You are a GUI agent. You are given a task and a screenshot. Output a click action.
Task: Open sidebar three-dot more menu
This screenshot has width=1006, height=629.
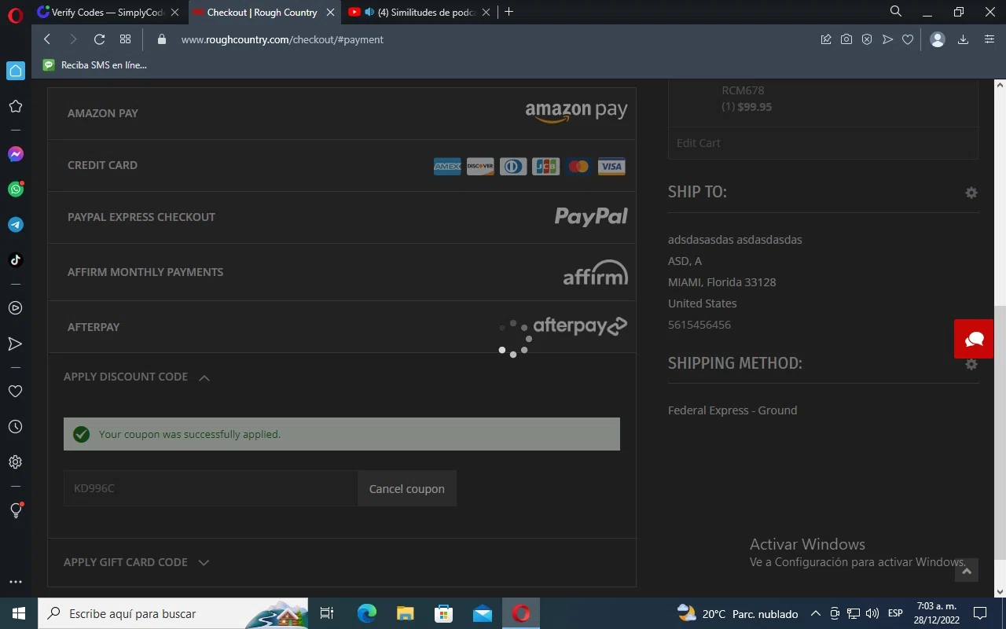click(16, 582)
